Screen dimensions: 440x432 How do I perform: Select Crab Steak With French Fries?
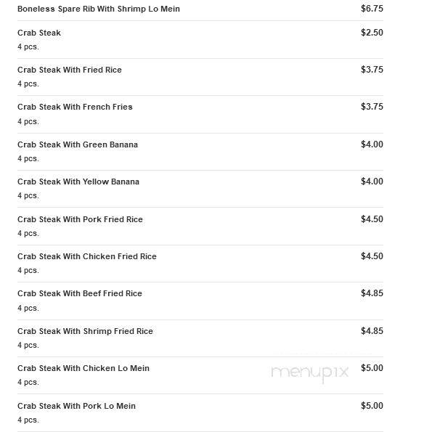(75, 107)
